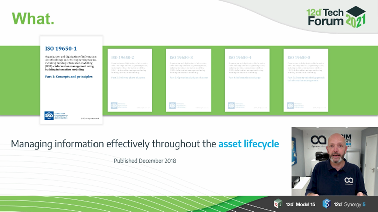This screenshot has height=212, width=378.
Task: Pick the ISO 19650-5 document thumbnail
Action: tap(306, 79)
